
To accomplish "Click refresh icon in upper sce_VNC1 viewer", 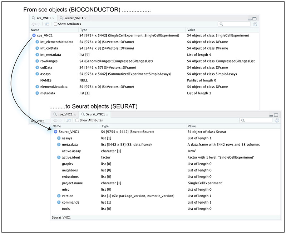I will tap(255, 24).
